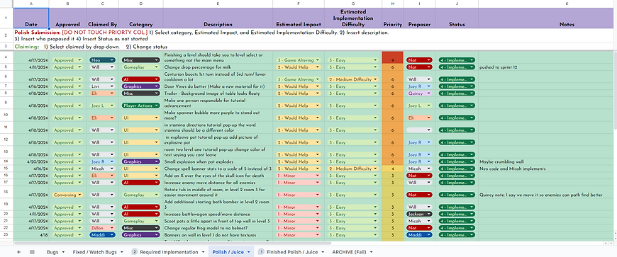Screen dimensions: 617x257
Task: Open the Jackson proposer dropdown in row 20
Action: click(x=419, y=214)
